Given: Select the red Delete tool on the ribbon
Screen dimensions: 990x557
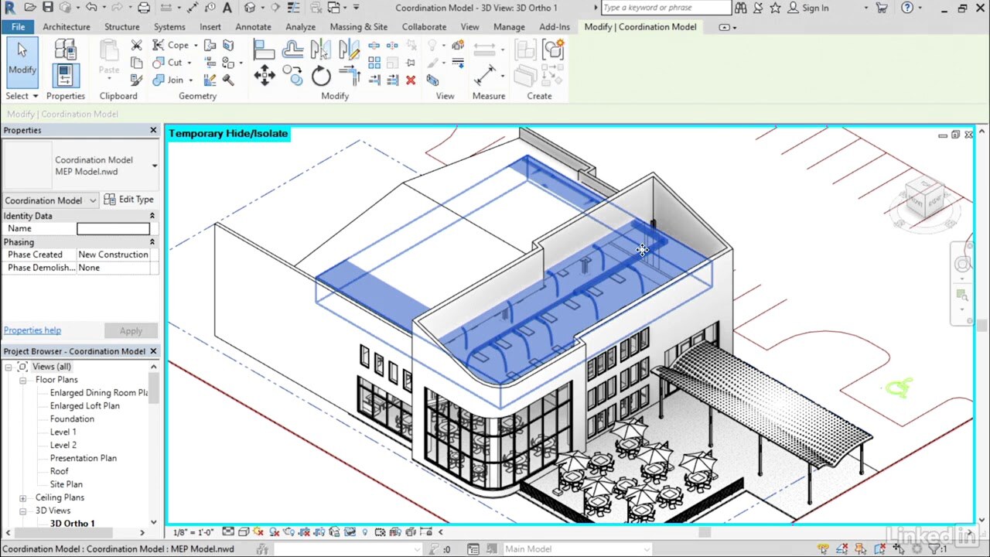Looking at the screenshot, I should coord(411,80).
